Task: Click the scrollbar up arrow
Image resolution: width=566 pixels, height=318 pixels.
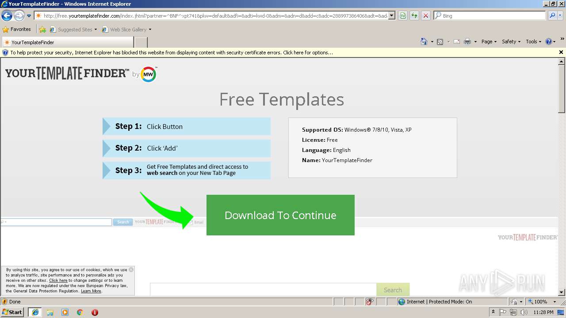Action: (562, 61)
